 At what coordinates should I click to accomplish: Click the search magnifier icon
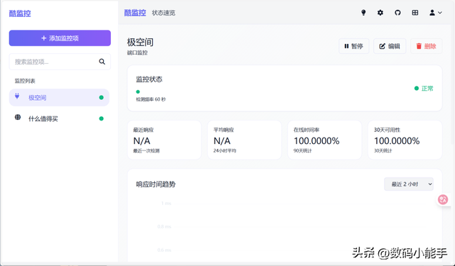coord(102,62)
